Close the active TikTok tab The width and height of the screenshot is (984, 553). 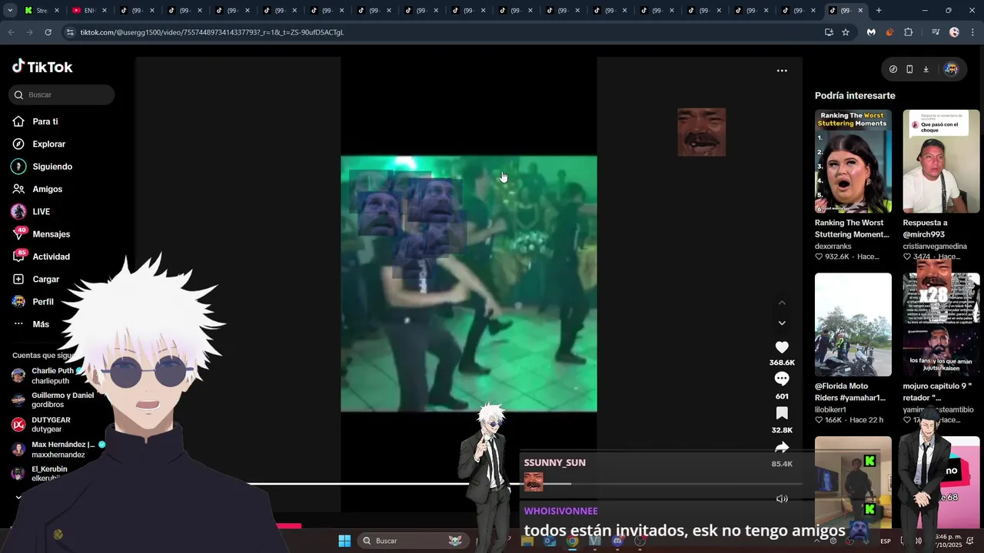860,11
